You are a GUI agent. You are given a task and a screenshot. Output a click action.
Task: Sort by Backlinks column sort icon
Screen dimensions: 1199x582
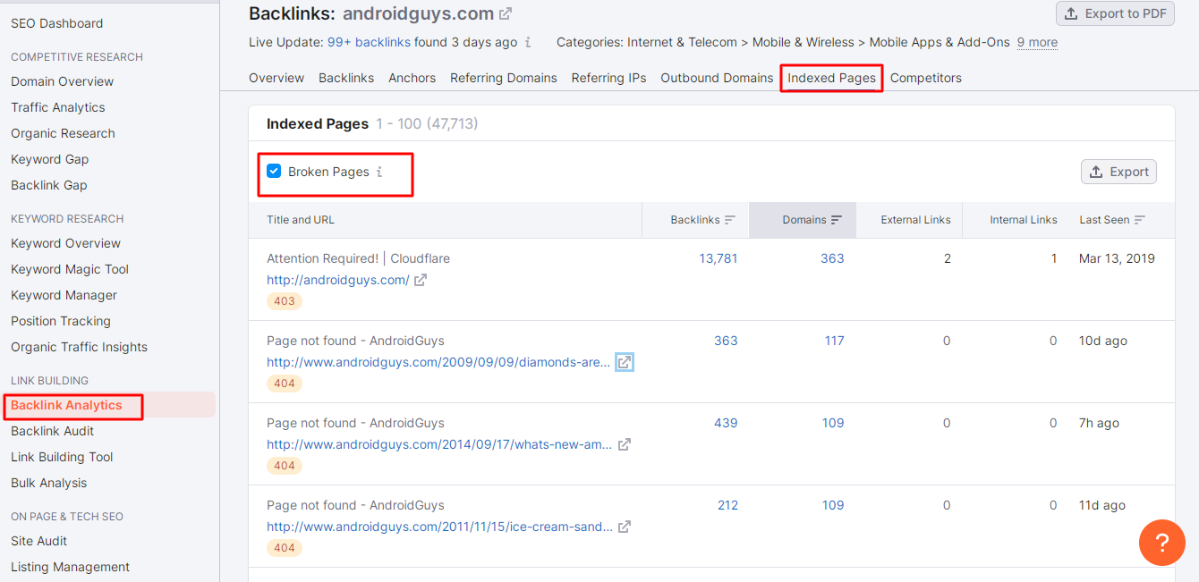(x=730, y=220)
